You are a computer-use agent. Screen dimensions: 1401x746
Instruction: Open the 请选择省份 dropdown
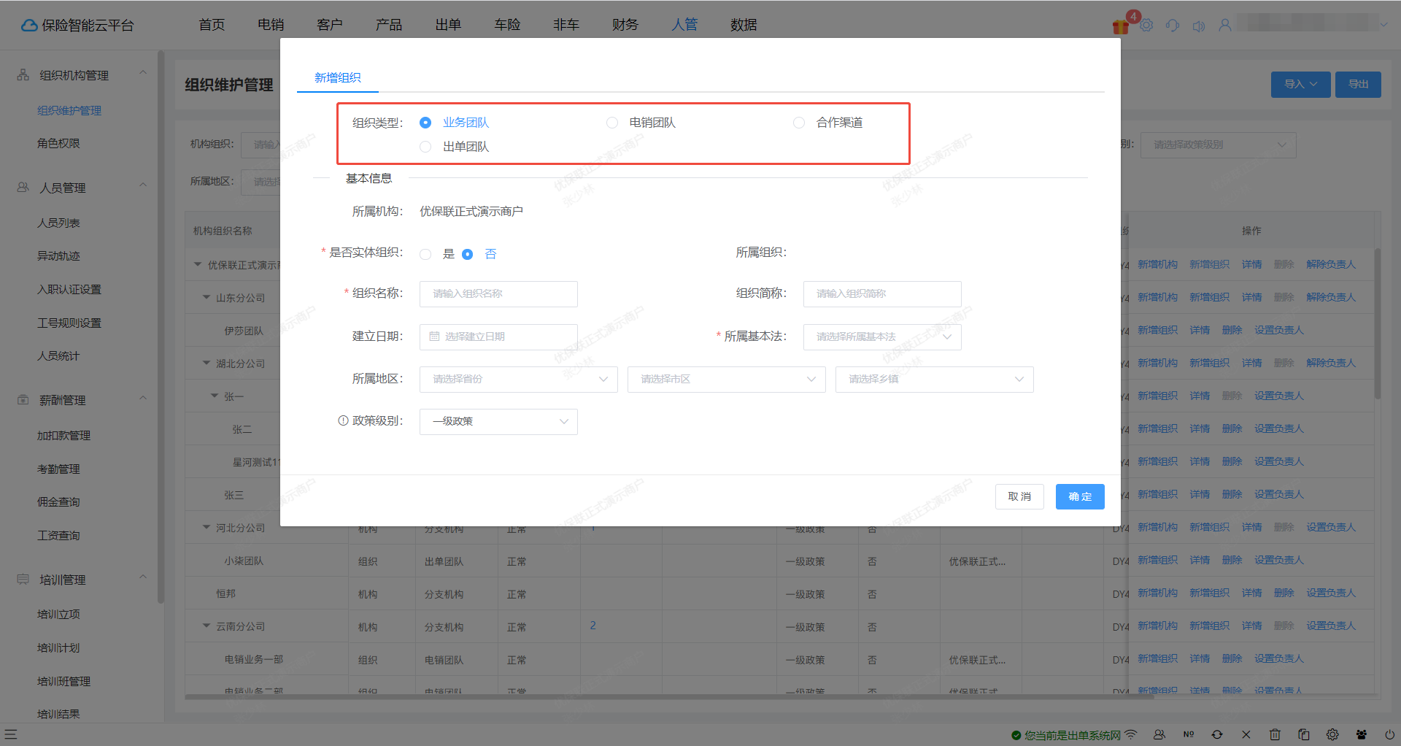tap(519, 379)
